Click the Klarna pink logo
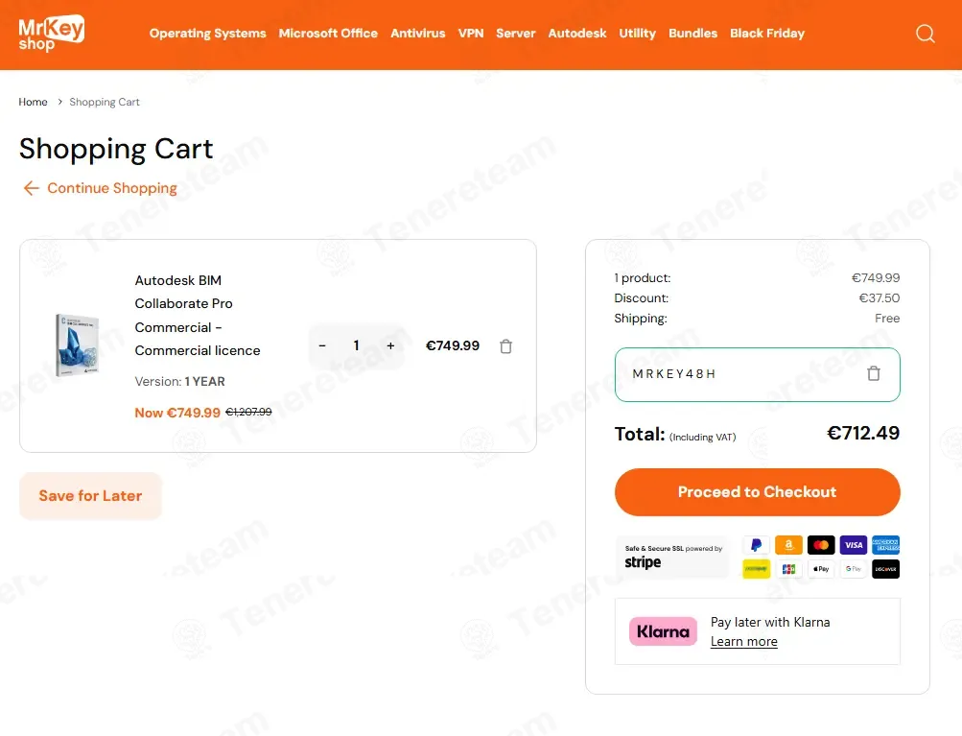 [663, 631]
